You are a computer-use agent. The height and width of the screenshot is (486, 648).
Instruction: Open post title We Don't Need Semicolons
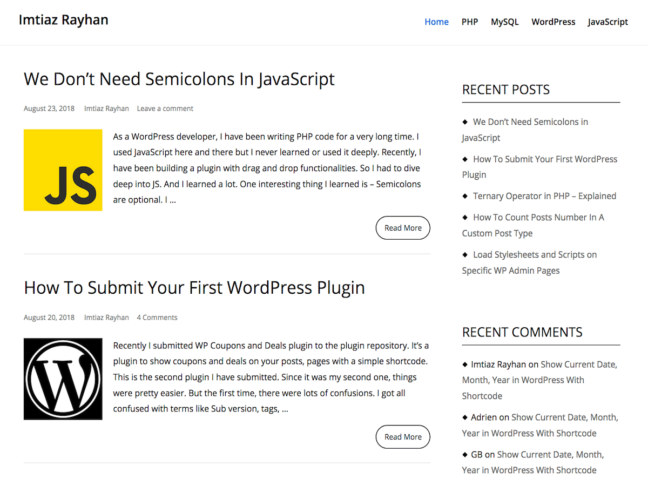tap(179, 79)
